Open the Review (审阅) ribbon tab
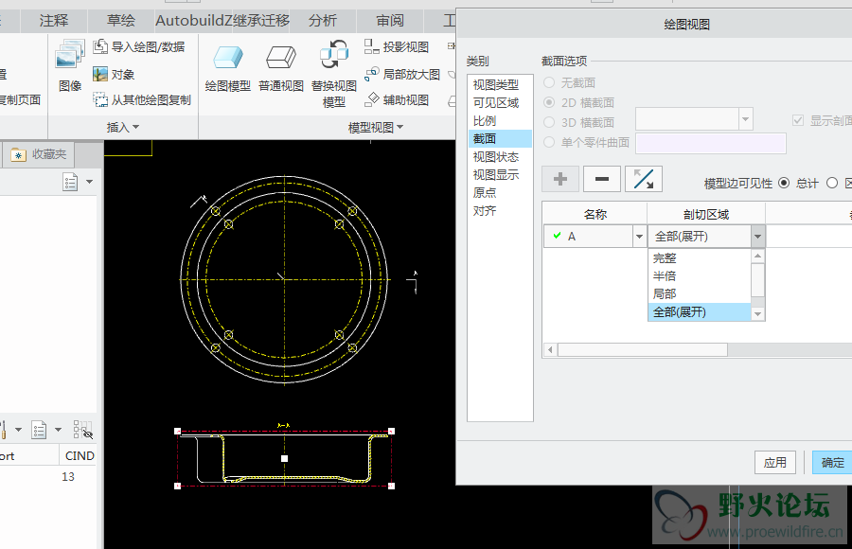The width and height of the screenshot is (852, 549). pyautogui.click(x=390, y=21)
